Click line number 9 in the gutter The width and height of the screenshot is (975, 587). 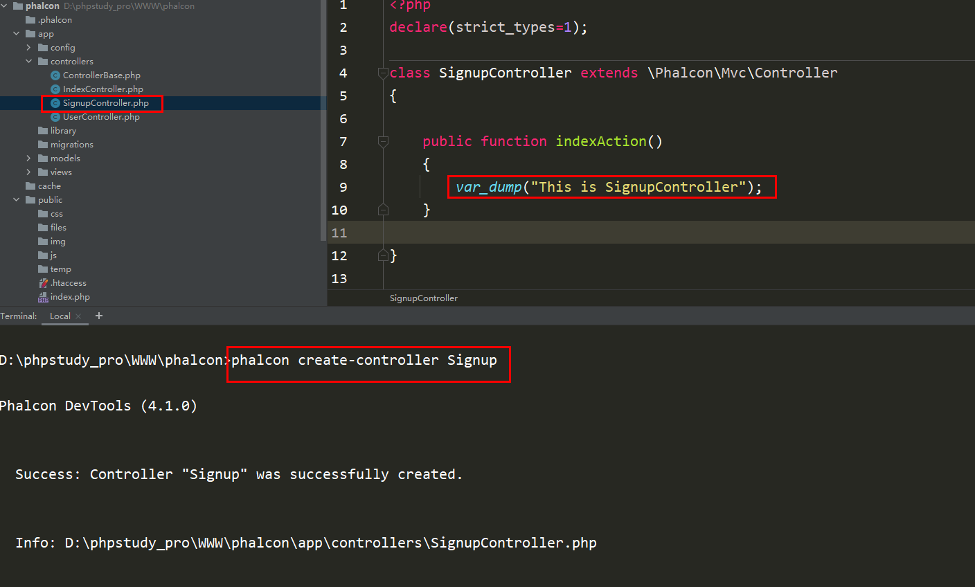343,187
